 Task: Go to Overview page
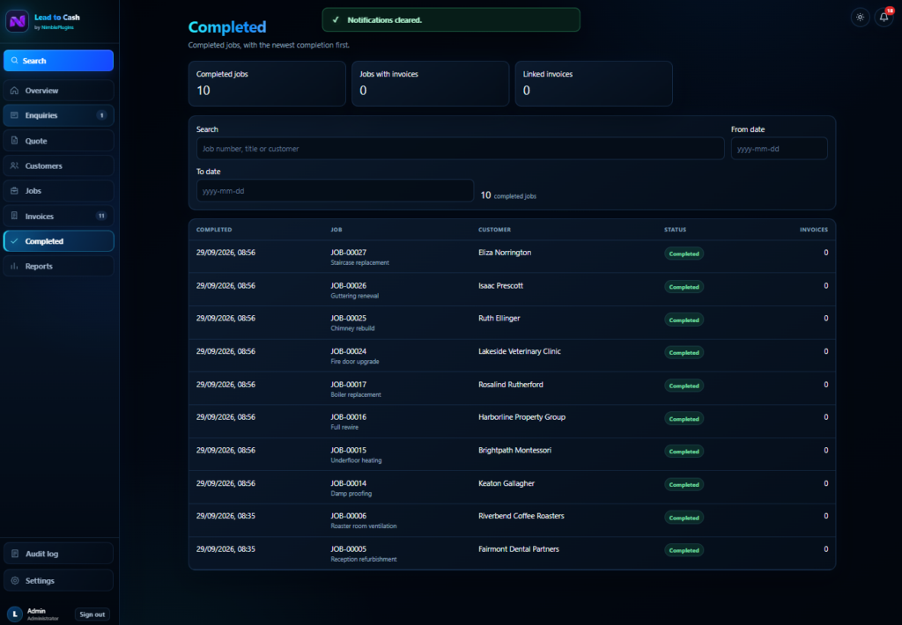point(59,91)
